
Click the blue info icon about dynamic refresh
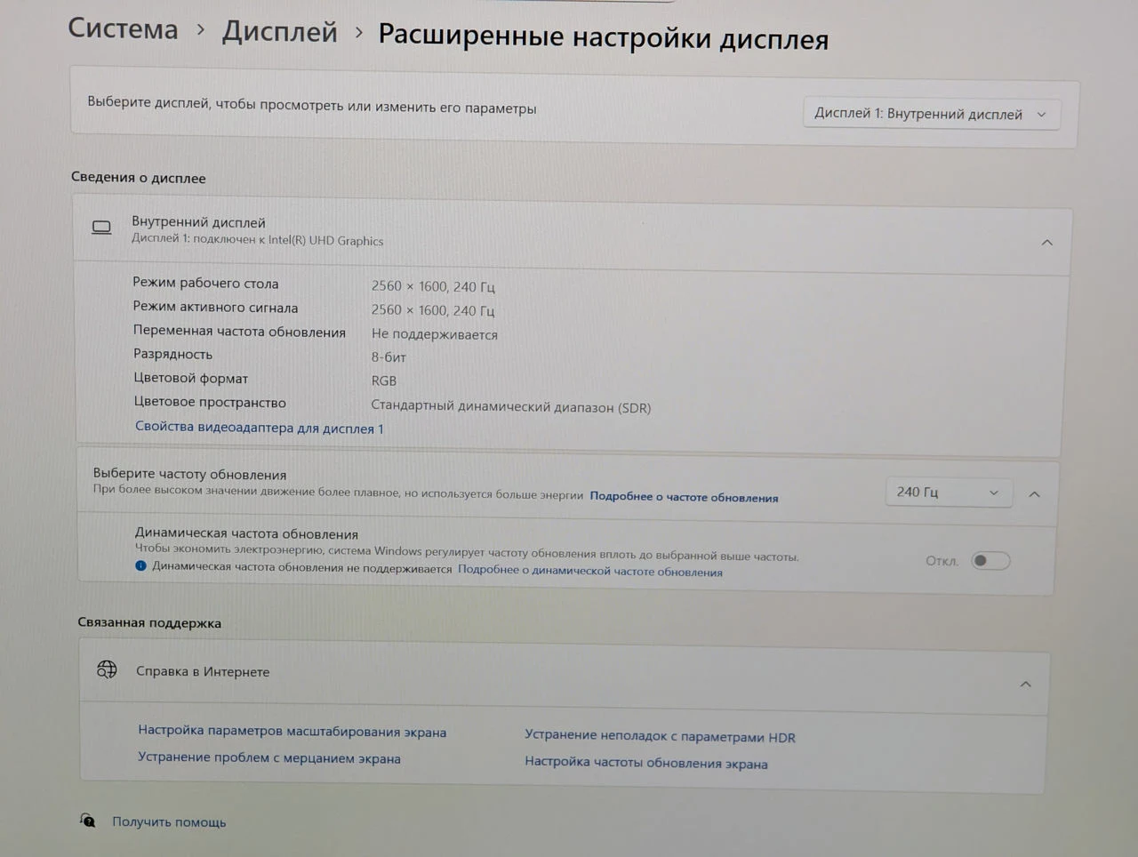pos(140,565)
